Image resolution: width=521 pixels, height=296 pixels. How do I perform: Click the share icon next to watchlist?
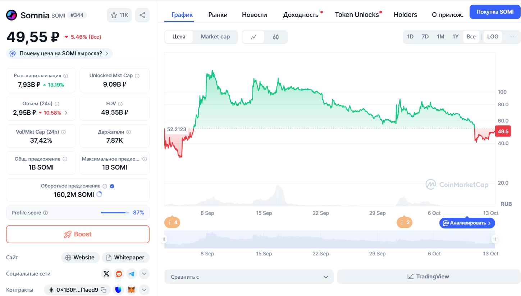pos(142,15)
